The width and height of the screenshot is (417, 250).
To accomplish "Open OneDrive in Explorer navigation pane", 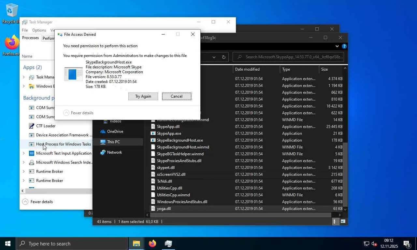I will point(115,132).
